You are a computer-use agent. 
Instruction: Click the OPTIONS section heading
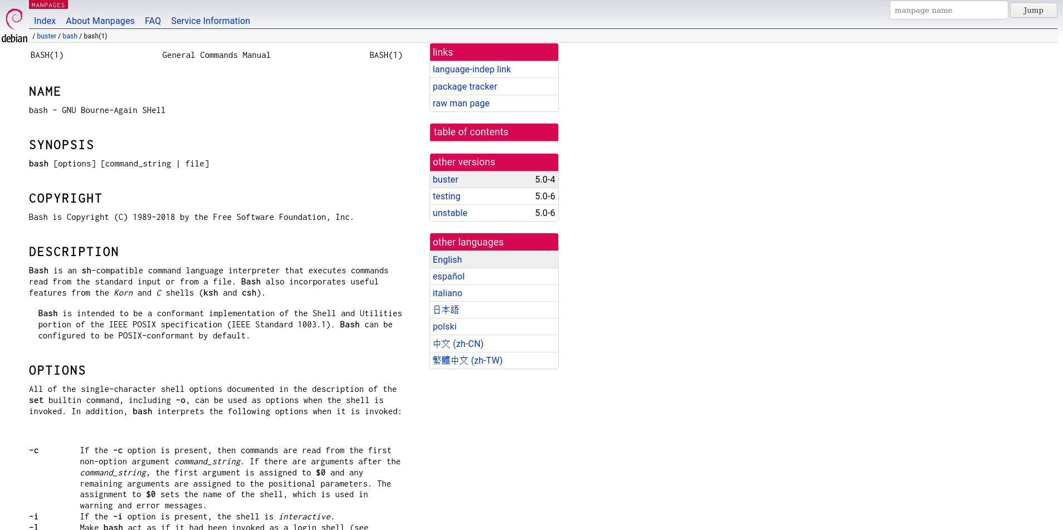tap(57, 370)
